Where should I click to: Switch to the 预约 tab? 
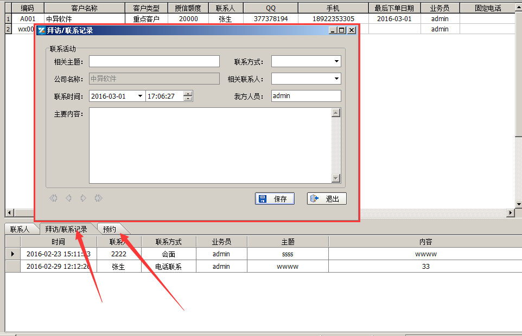110,229
